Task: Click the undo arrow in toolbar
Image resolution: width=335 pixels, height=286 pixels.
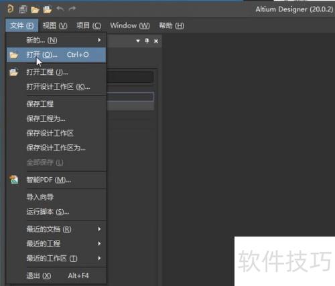Action: (60, 9)
